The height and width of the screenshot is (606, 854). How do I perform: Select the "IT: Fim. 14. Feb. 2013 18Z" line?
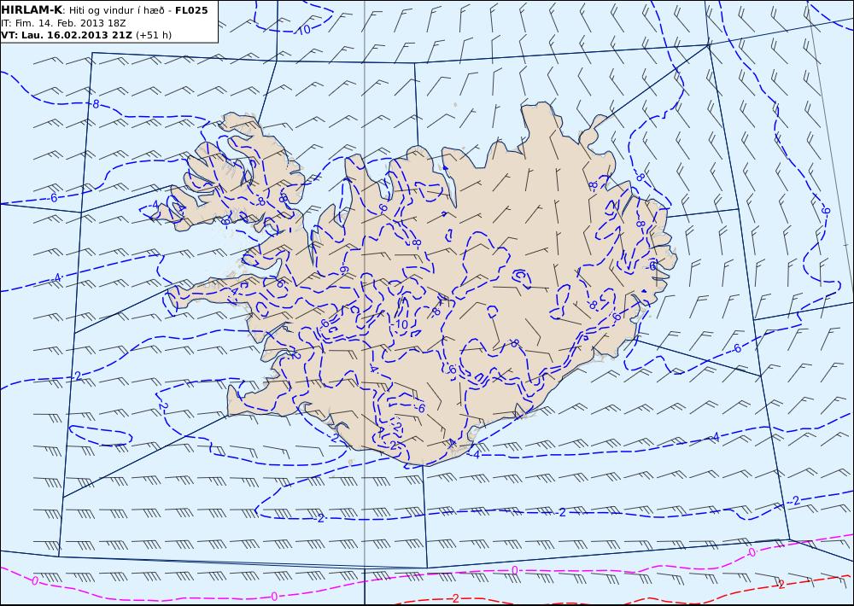click(x=63, y=23)
